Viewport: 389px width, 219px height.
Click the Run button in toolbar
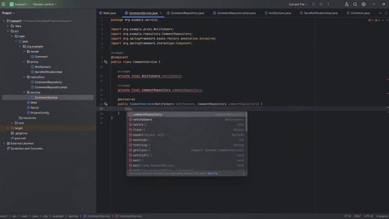click(x=314, y=4)
